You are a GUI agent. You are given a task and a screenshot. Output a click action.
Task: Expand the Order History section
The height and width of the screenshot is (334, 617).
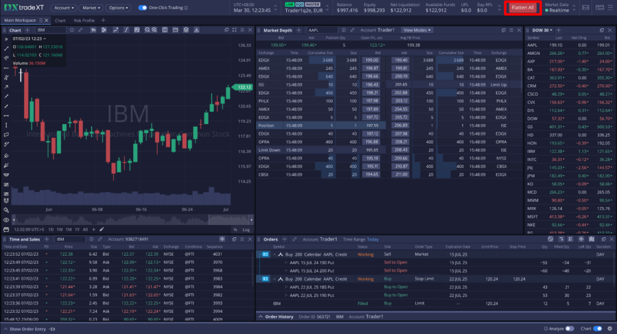[x=260, y=317]
